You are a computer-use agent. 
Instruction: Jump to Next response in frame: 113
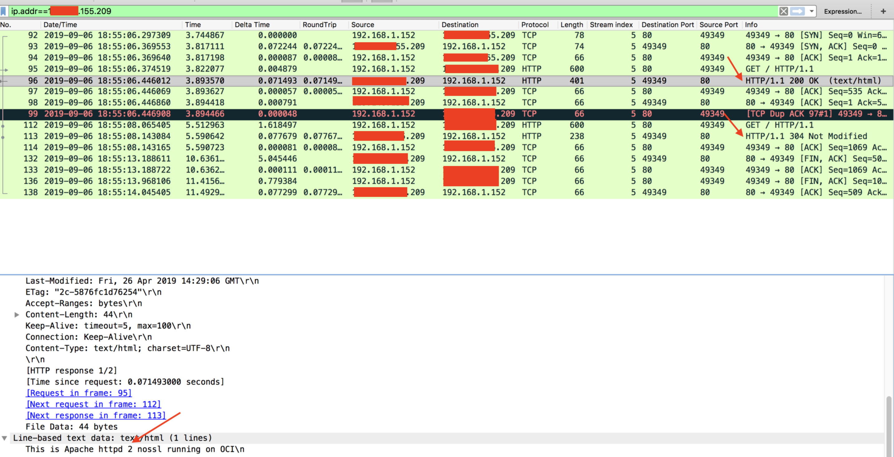click(96, 415)
